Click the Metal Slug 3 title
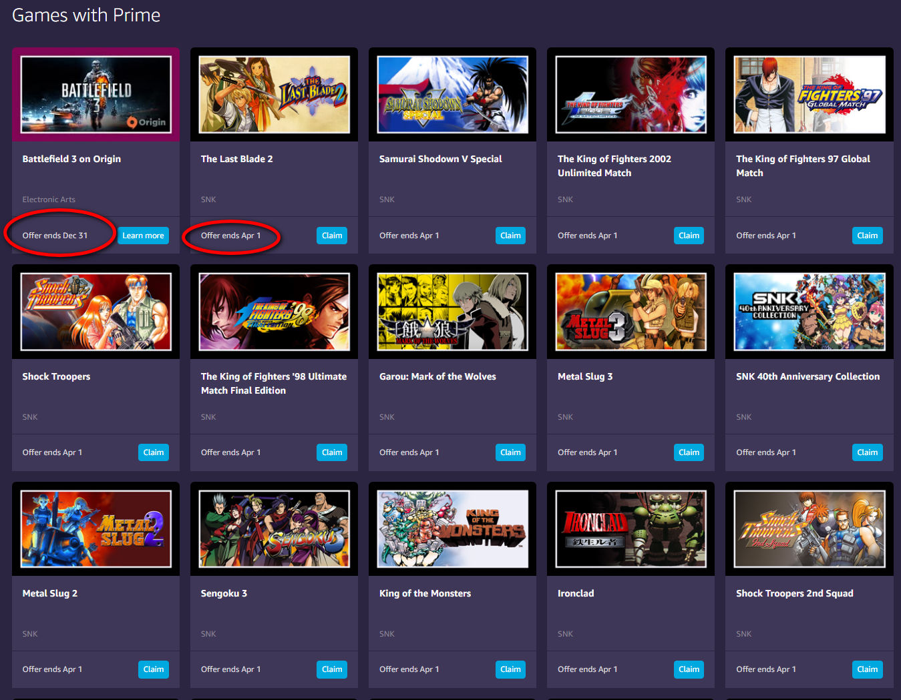The width and height of the screenshot is (901, 700). (585, 376)
